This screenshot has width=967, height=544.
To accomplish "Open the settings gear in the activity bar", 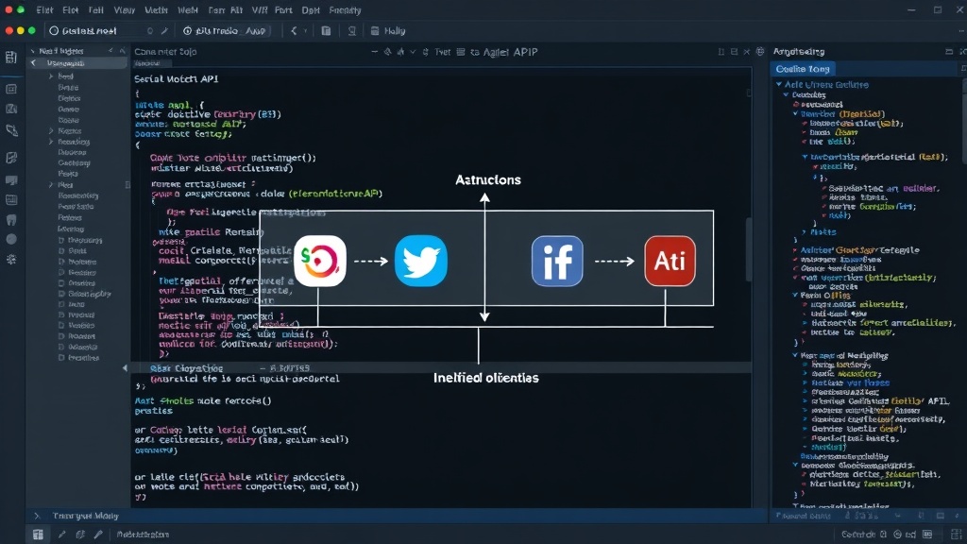I will [x=11, y=260].
